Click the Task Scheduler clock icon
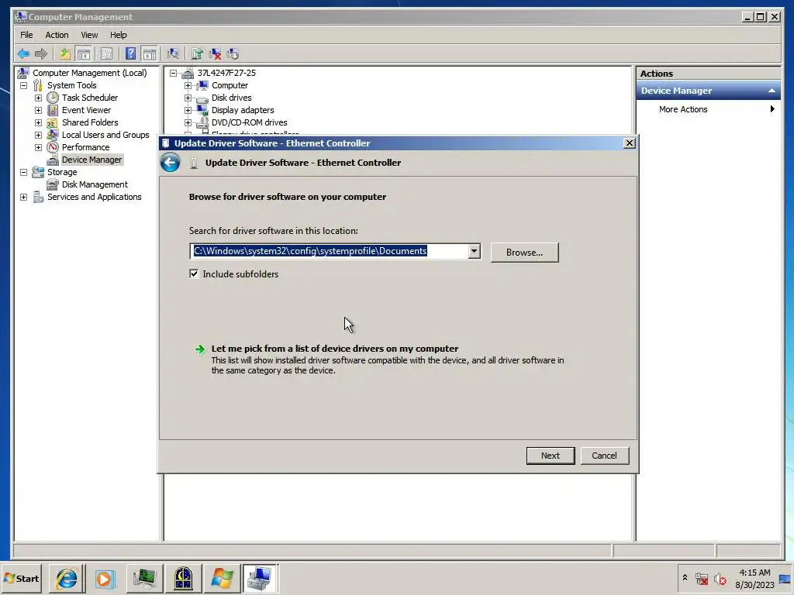Screen dimensions: 794x595 53,98
